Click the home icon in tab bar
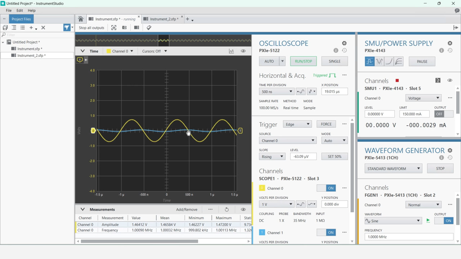The height and width of the screenshot is (259, 461). 81,19
